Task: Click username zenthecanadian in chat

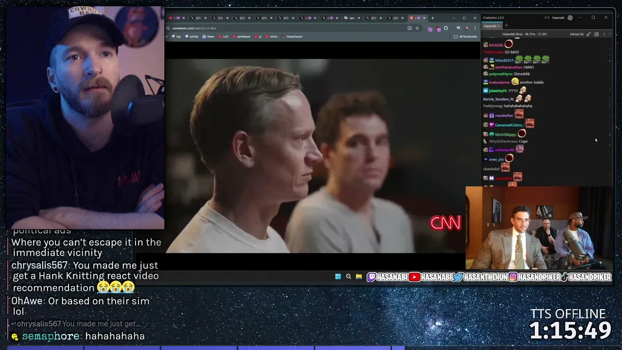Action: [509, 67]
